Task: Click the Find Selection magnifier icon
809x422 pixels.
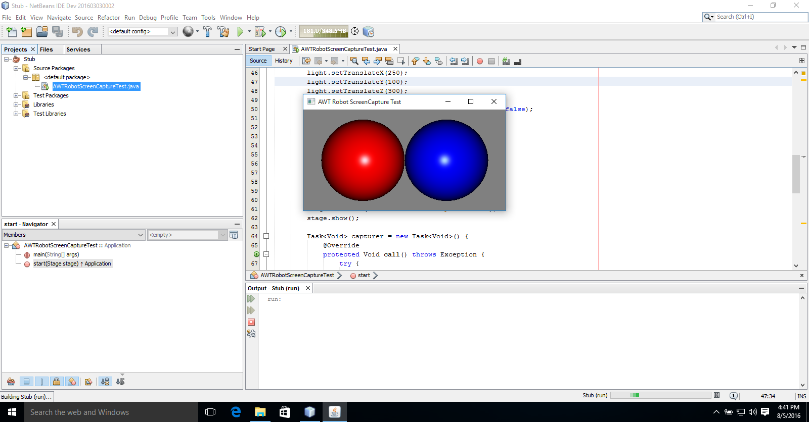Action: [x=354, y=61]
